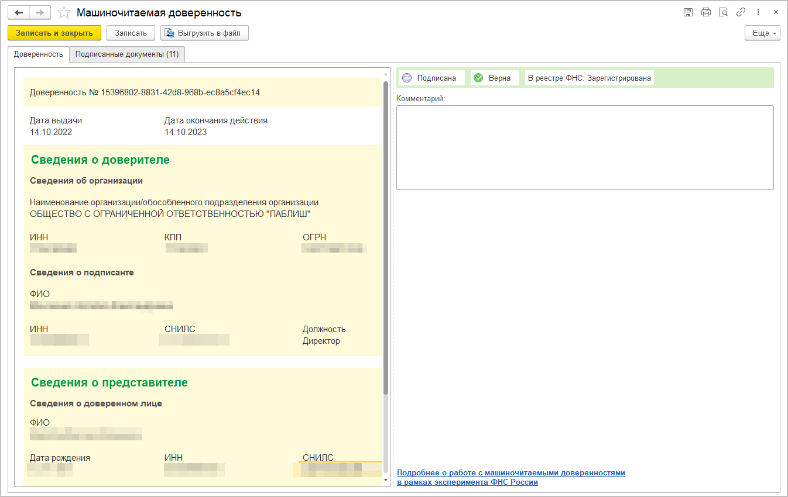Viewport: 788px width, 497px height.
Task: Click the Подписана status indicator
Action: tap(431, 78)
